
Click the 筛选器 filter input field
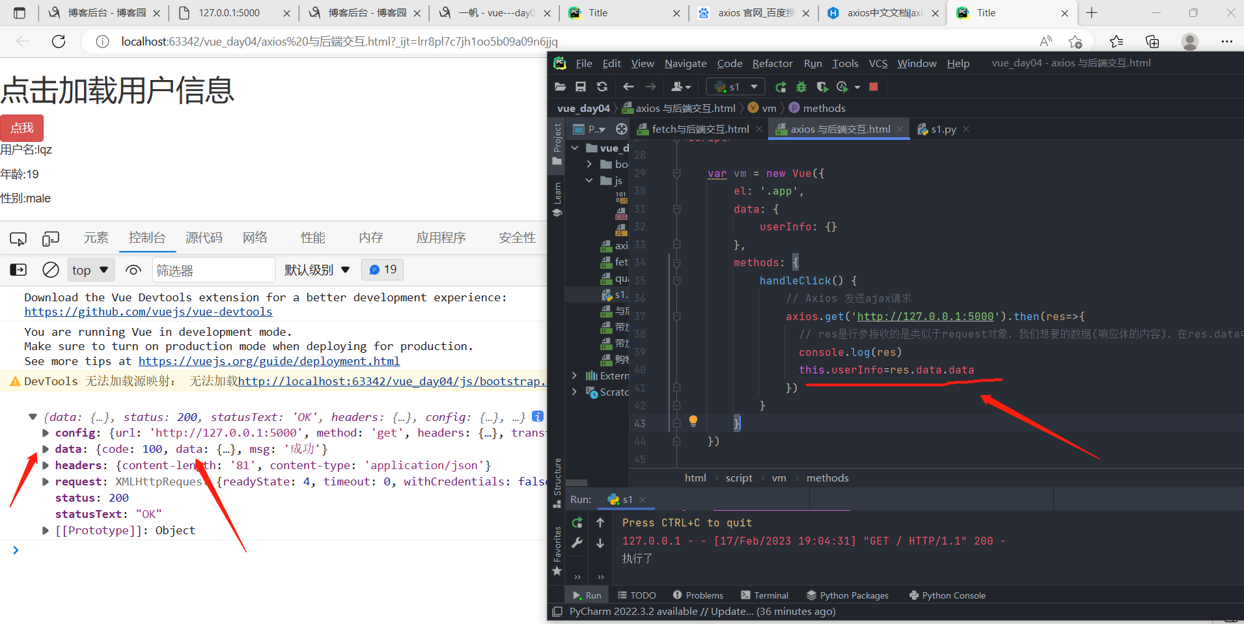[214, 270]
